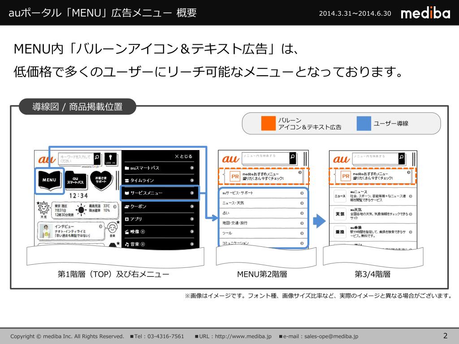Tap the 乗換 square icon
The image size is (459, 344).
coord(340,232)
